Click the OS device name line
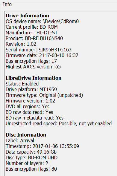 coord(42,21)
